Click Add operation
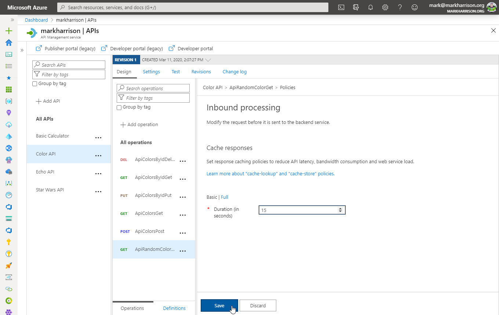 (x=139, y=124)
